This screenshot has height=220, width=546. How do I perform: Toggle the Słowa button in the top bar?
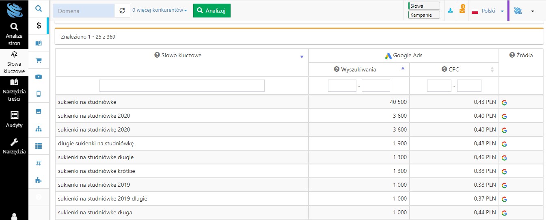coord(424,6)
